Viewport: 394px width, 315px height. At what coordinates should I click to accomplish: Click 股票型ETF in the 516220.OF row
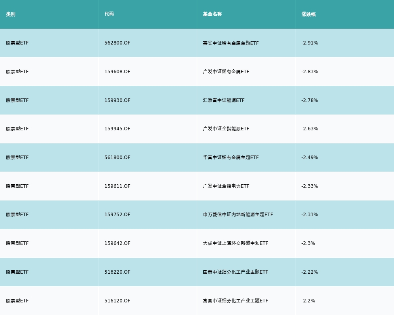17,272
